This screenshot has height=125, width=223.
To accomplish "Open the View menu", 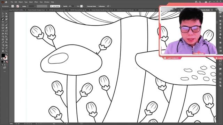I will pyautogui.click(x=41, y=2).
